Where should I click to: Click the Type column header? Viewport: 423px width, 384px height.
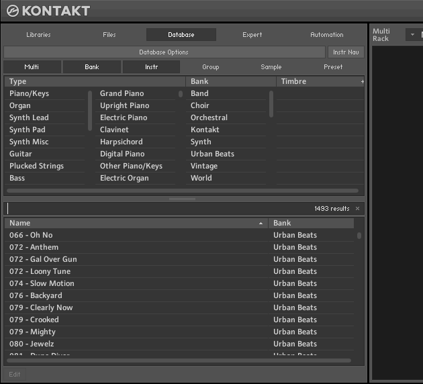pyautogui.click(x=95, y=81)
